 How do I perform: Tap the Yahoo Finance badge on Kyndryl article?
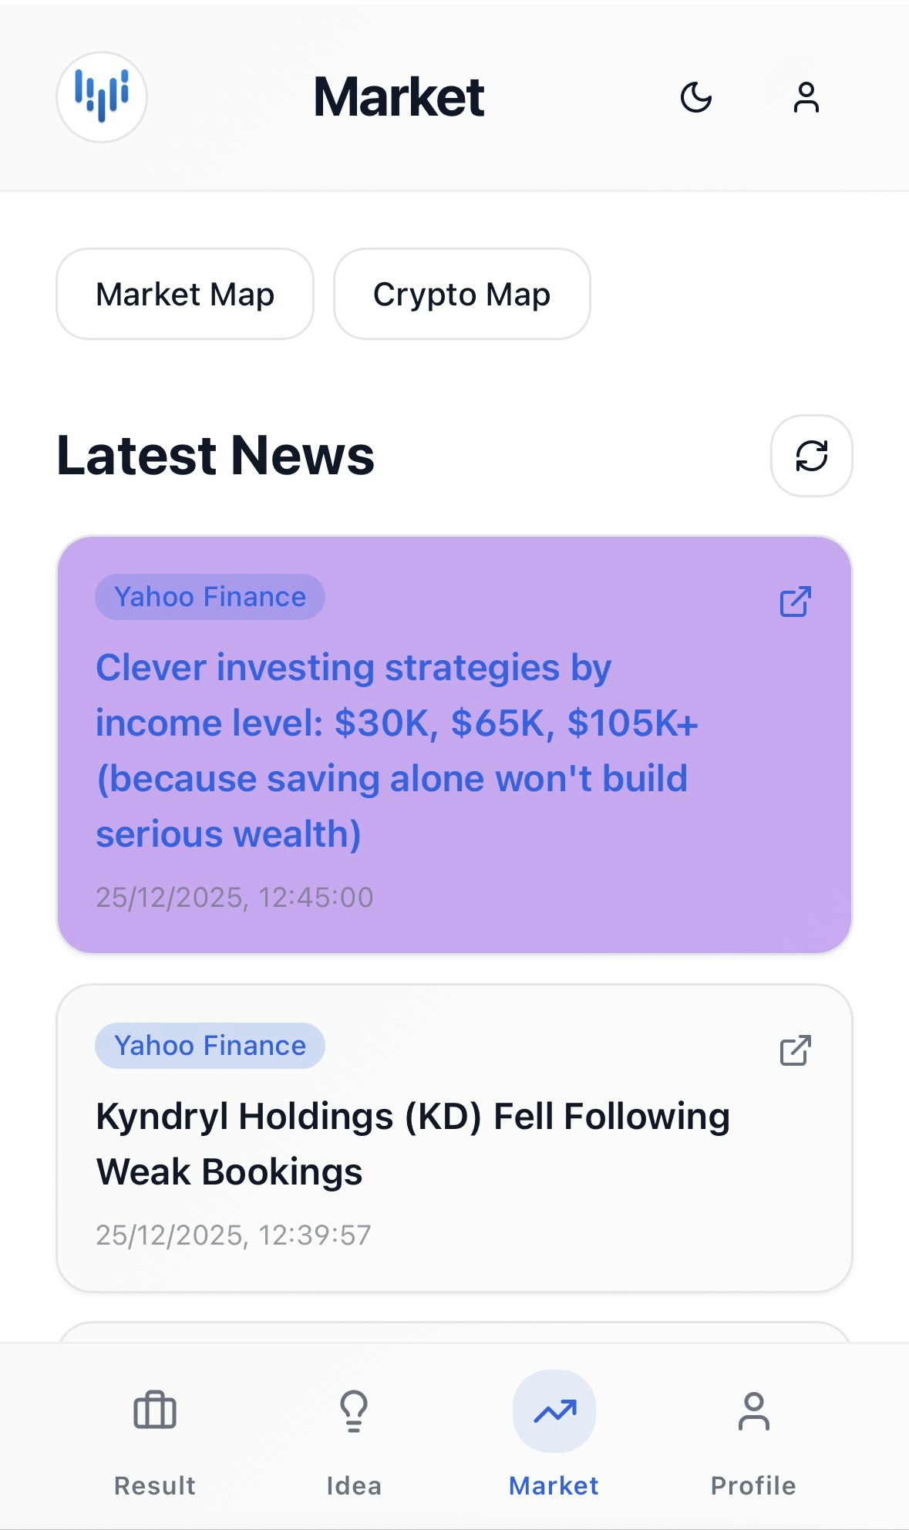click(210, 1045)
